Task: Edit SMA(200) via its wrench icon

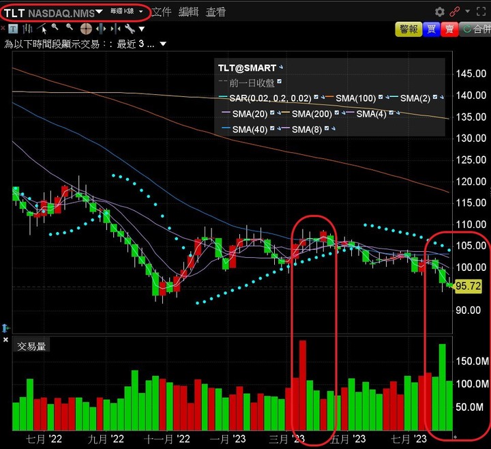Action: (x=344, y=113)
